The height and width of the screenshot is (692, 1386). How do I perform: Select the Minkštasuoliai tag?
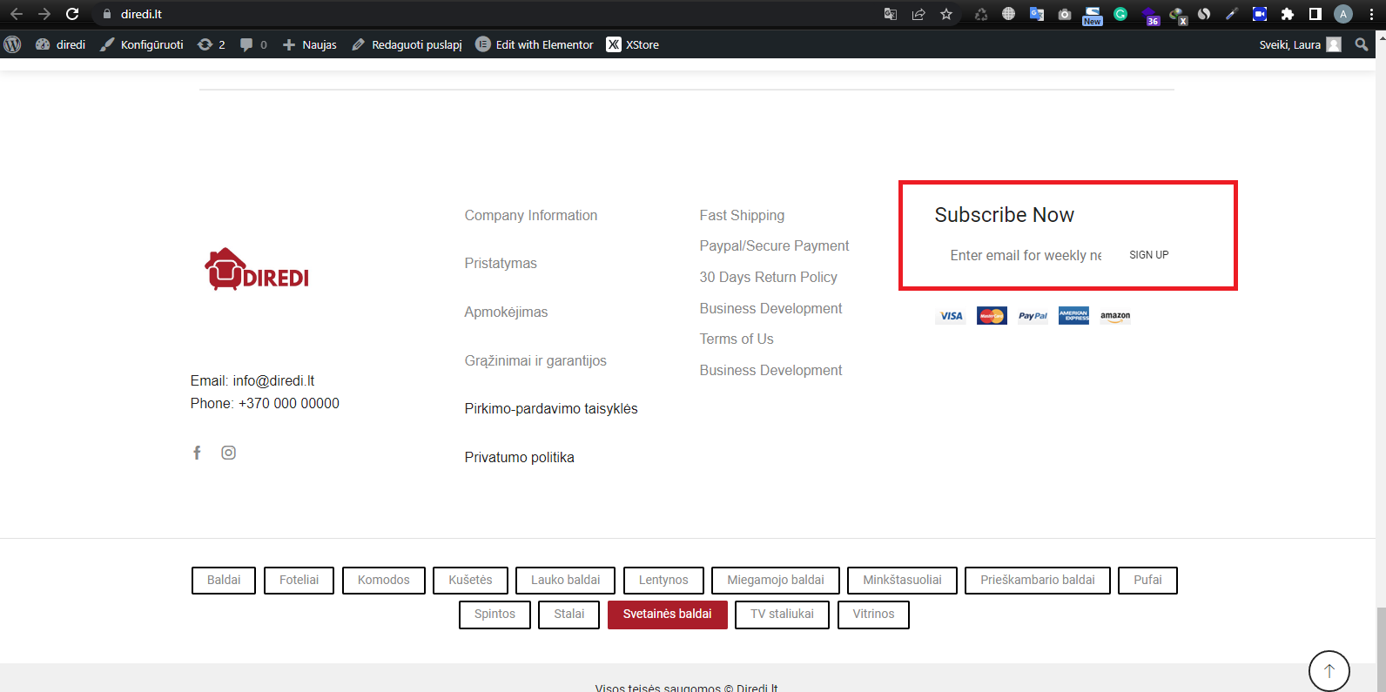(902, 580)
